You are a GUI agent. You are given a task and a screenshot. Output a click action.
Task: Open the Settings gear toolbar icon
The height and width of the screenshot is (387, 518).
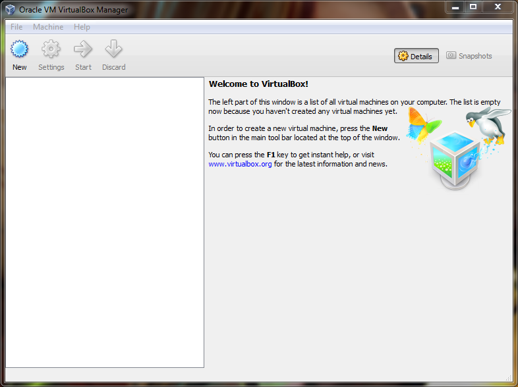click(51, 49)
